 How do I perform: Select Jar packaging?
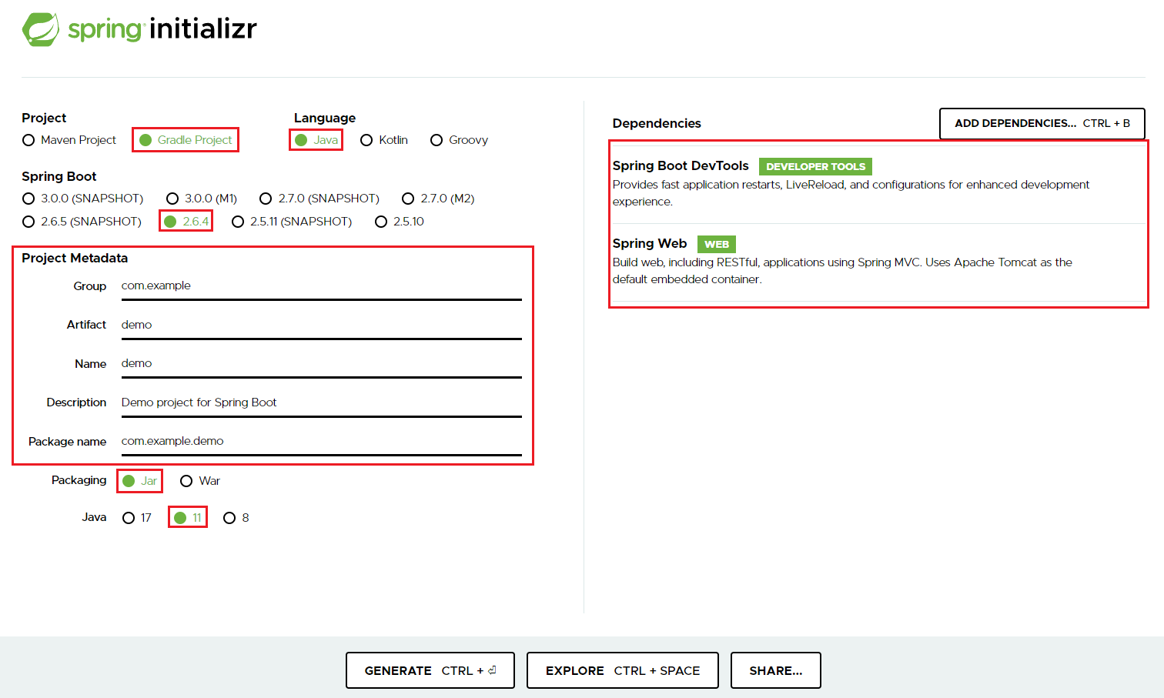[140, 481]
